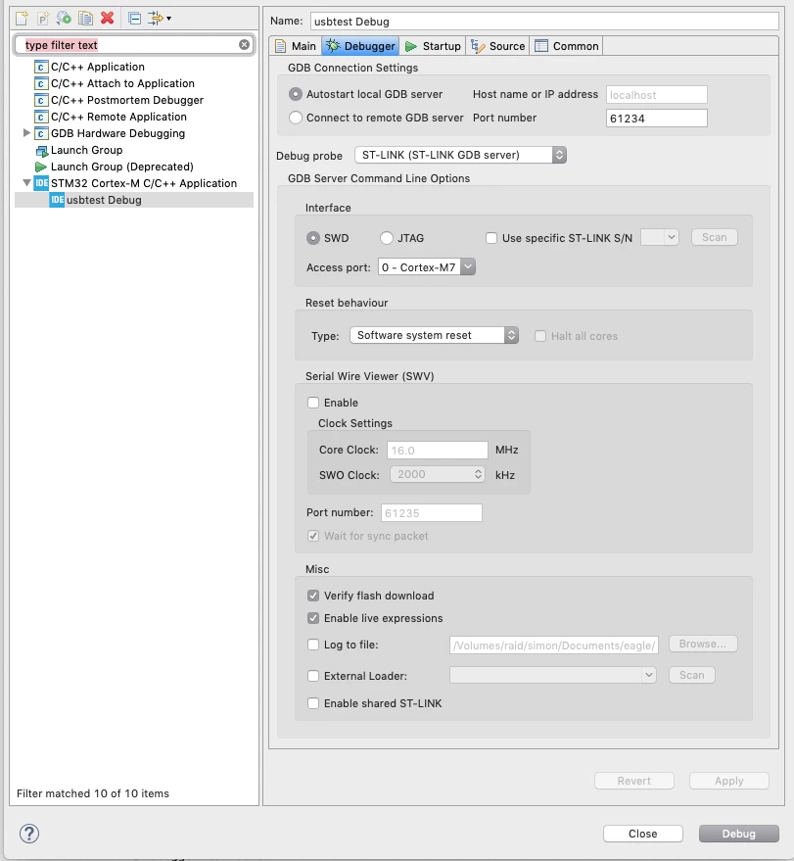The width and height of the screenshot is (794, 861).
Task: Click the Core Clock field
Action: [x=438, y=451]
